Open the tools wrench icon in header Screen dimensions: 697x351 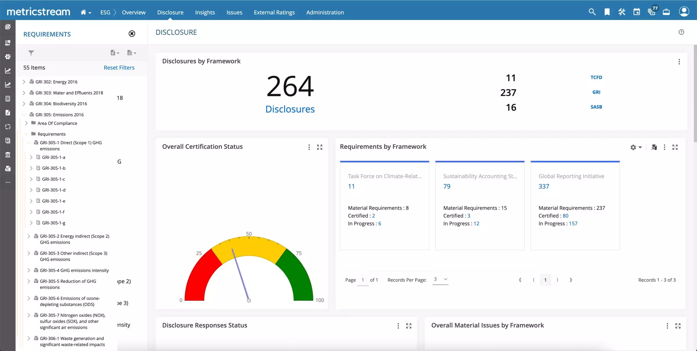tap(622, 12)
